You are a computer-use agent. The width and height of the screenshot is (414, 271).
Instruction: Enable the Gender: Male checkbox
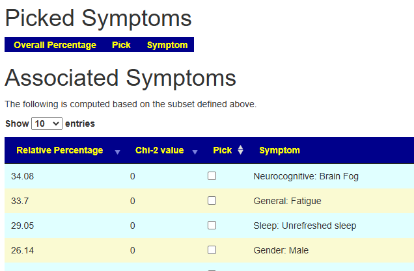[212, 250]
